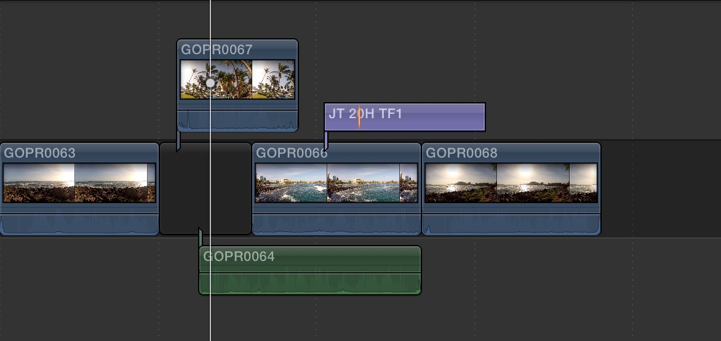The height and width of the screenshot is (341, 721).
Task: Click the audio waveform under GOPR0068
Action: pos(511,225)
